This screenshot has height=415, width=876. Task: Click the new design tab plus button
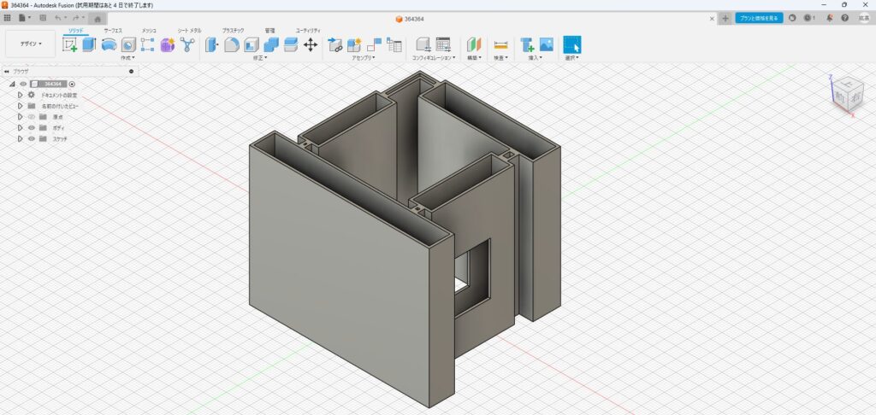tap(725, 17)
